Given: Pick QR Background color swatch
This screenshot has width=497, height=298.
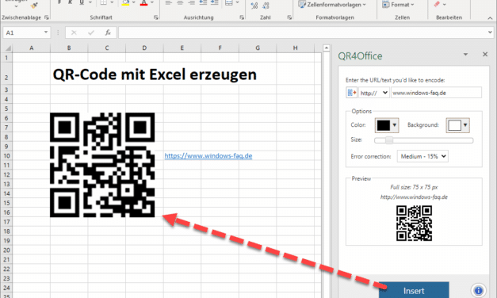Looking at the screenshot, I should point(457,125).
